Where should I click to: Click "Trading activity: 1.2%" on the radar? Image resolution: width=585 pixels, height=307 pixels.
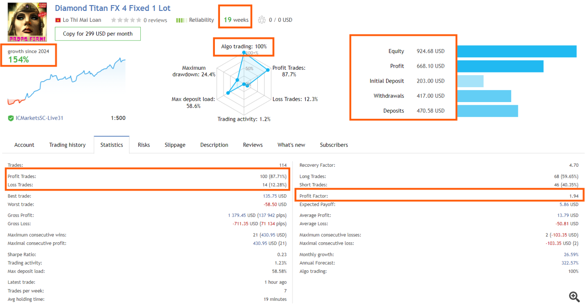tap(244, 119)
